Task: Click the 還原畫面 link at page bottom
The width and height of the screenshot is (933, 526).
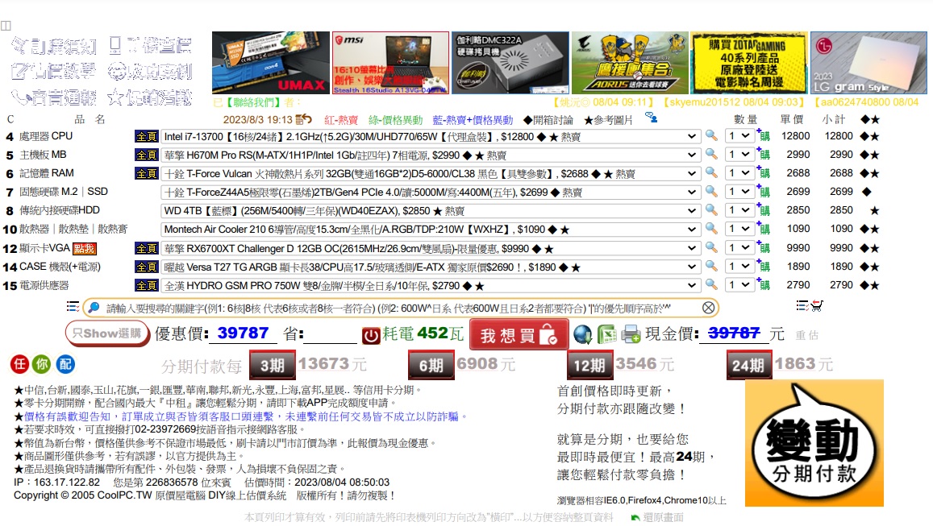Action: click(x=657, y=518)
